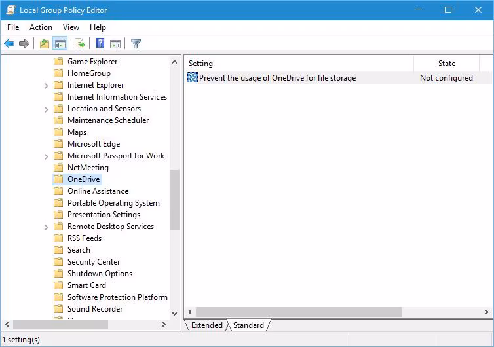
Task: Click the Local Group Policy Editor title icon
Action: tap(10, 10)
